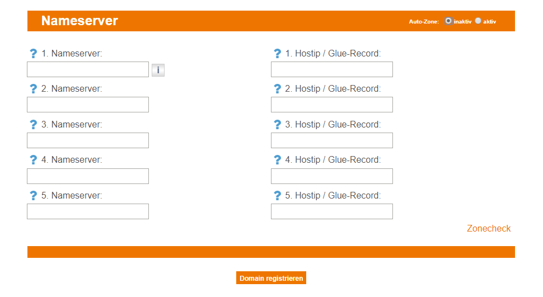The image size is (543, 297).
Task: Open the Zonecheck link
Action: click(x=489, y=228)
